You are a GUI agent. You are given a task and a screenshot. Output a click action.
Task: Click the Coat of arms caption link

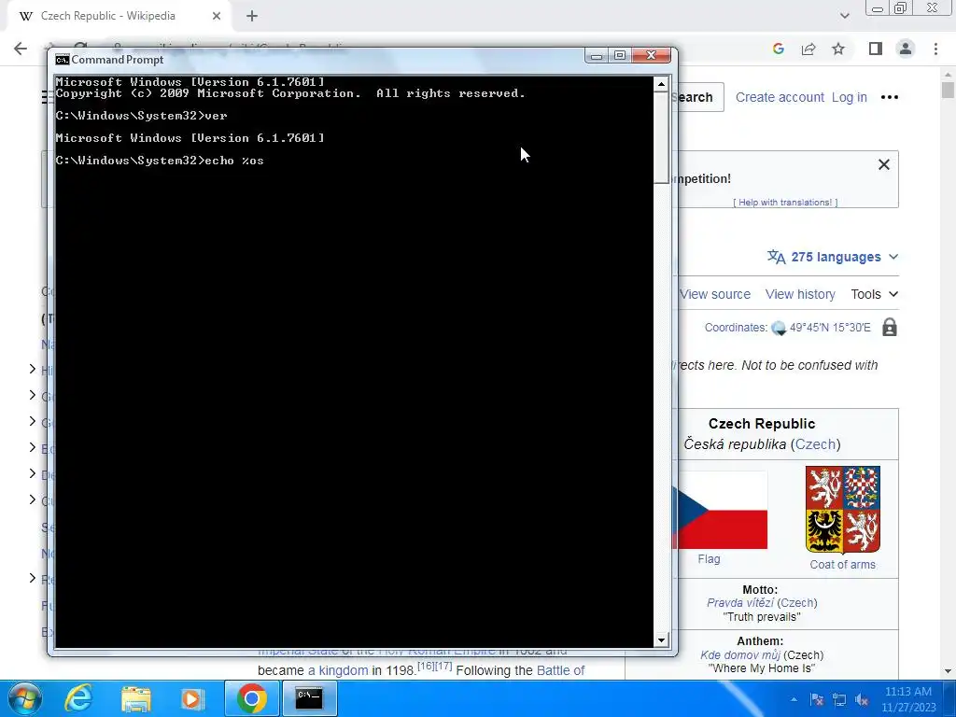[843, 565]
